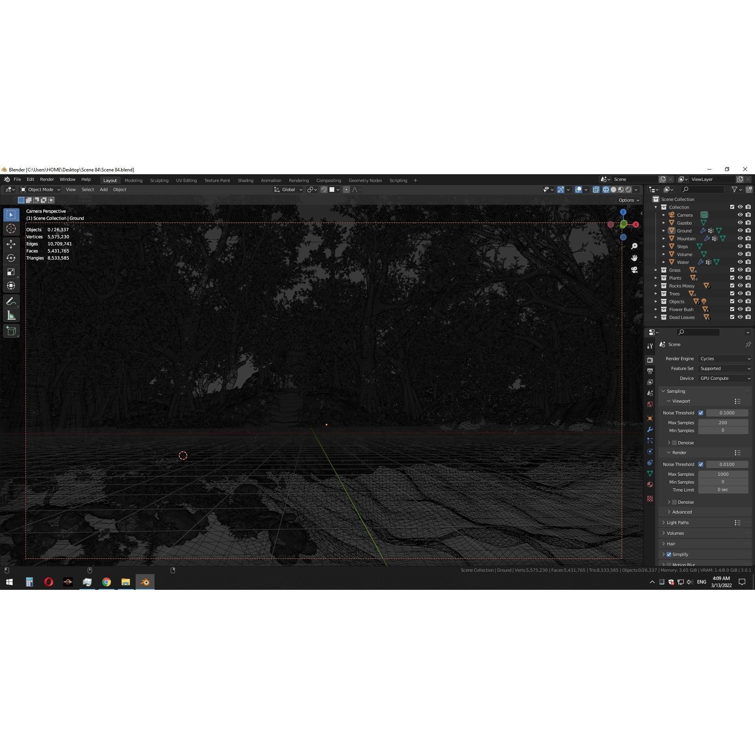Select the Annotate pencil tool
Screen dimensions: 755x755
pos(11,302)
